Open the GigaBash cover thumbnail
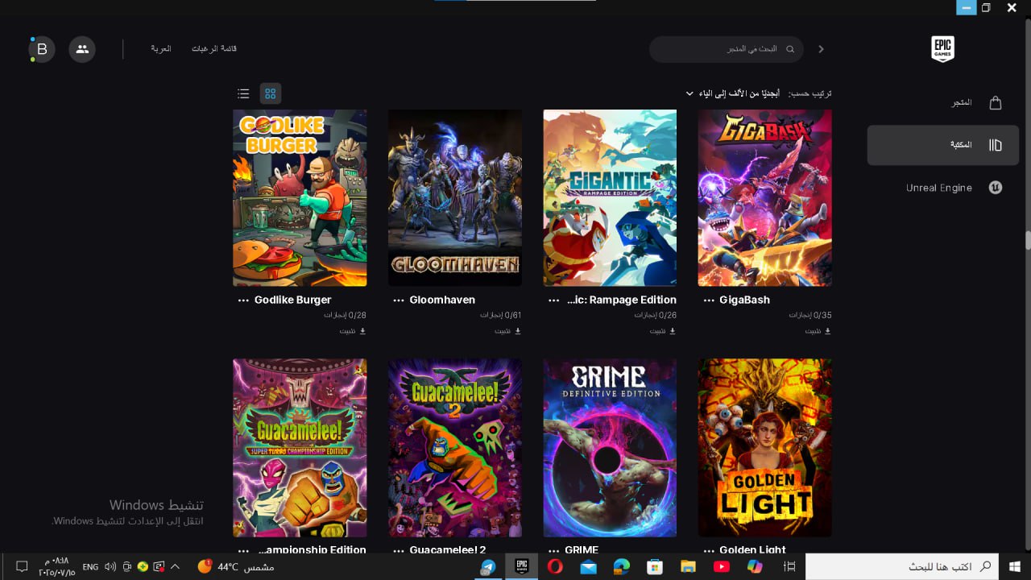Viewport: 1031px width, 580px height. pos(765,198)
